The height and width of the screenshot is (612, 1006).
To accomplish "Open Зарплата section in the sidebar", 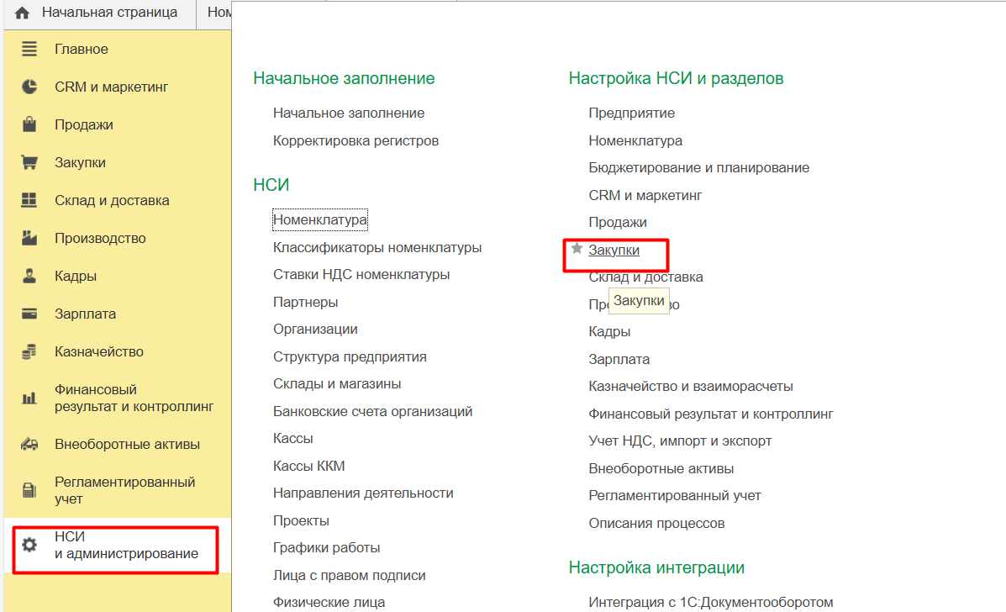I will pos(85,314).
